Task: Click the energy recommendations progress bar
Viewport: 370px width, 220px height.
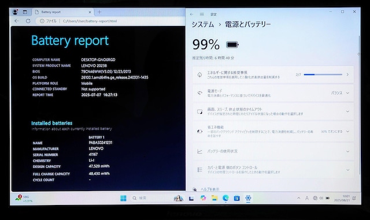Action: (x=323, y=74)
